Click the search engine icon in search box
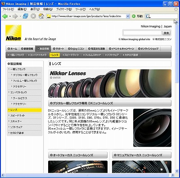This screenshot has height=178, width=180. click(148, 16)
